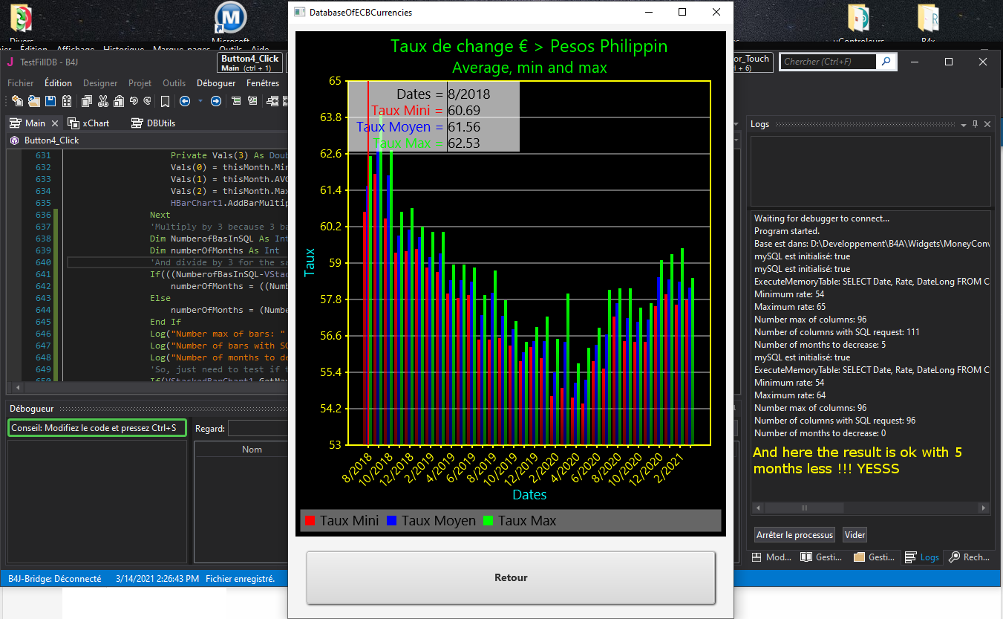Click the bookmark toolbar icon
This screenshot has height=619, width=1003.
click(165, 101)
